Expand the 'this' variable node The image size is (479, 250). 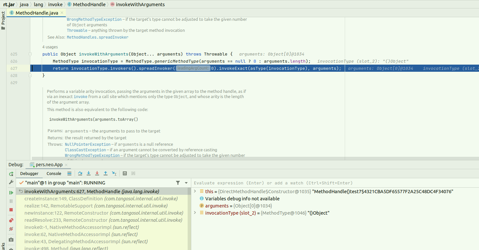[x=195, y=192]
